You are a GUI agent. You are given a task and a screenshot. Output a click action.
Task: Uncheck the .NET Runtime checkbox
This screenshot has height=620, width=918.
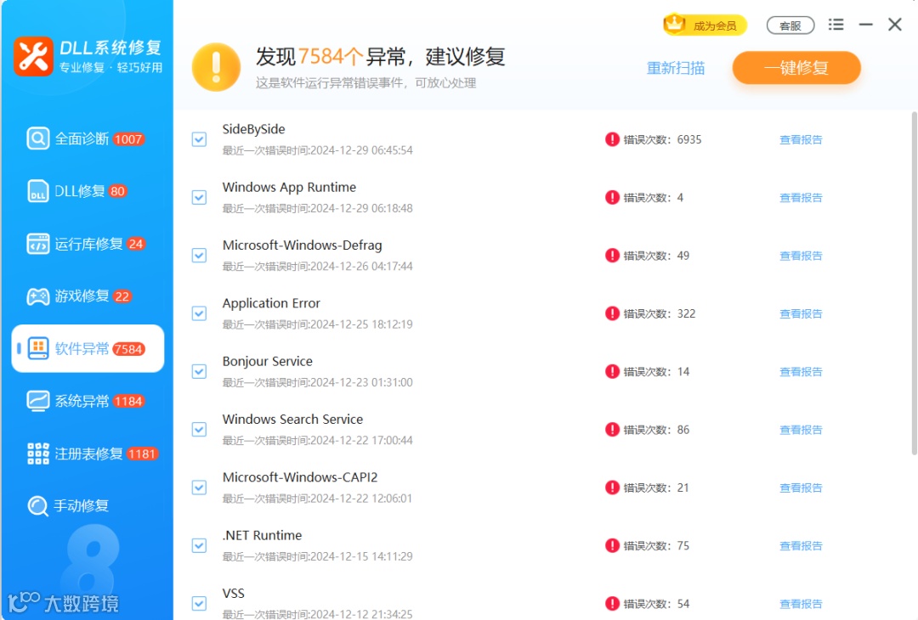point(199,546)
